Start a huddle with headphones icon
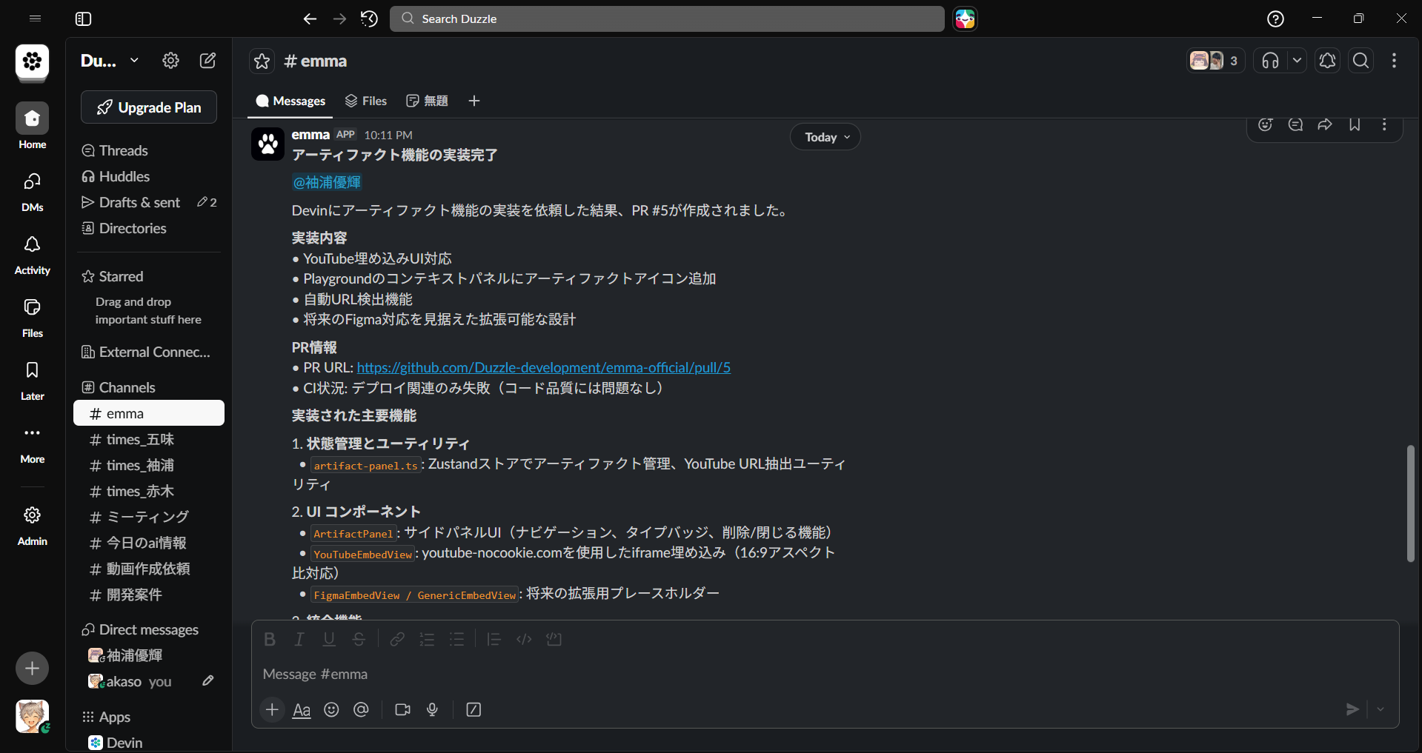 pyautogui.click(x=1270, y=61)
